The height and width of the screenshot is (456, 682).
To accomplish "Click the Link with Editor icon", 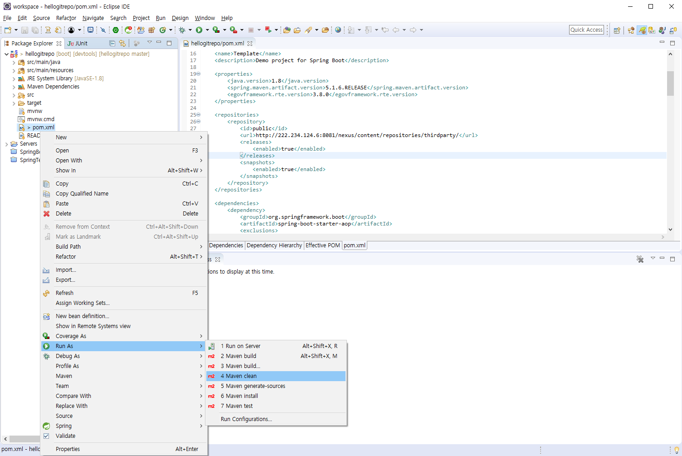I will 122,43.
